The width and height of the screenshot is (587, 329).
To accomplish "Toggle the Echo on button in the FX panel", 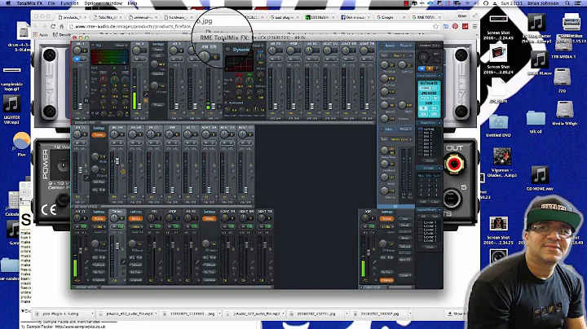I will (382, 129).
